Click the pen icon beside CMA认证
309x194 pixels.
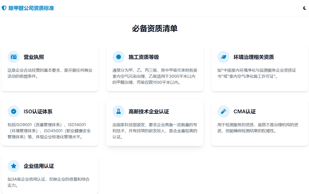(223, 112)
